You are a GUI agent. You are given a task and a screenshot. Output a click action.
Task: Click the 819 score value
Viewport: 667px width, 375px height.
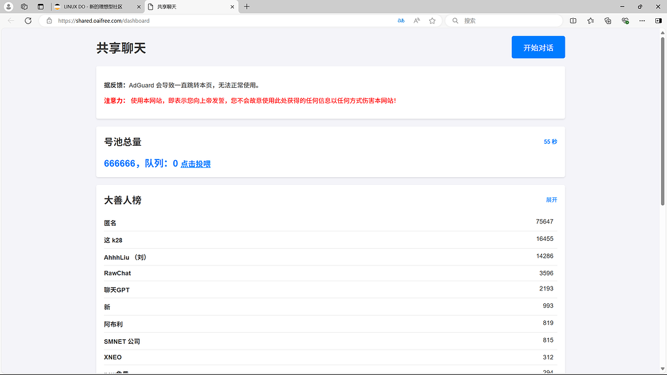point(548,323)
